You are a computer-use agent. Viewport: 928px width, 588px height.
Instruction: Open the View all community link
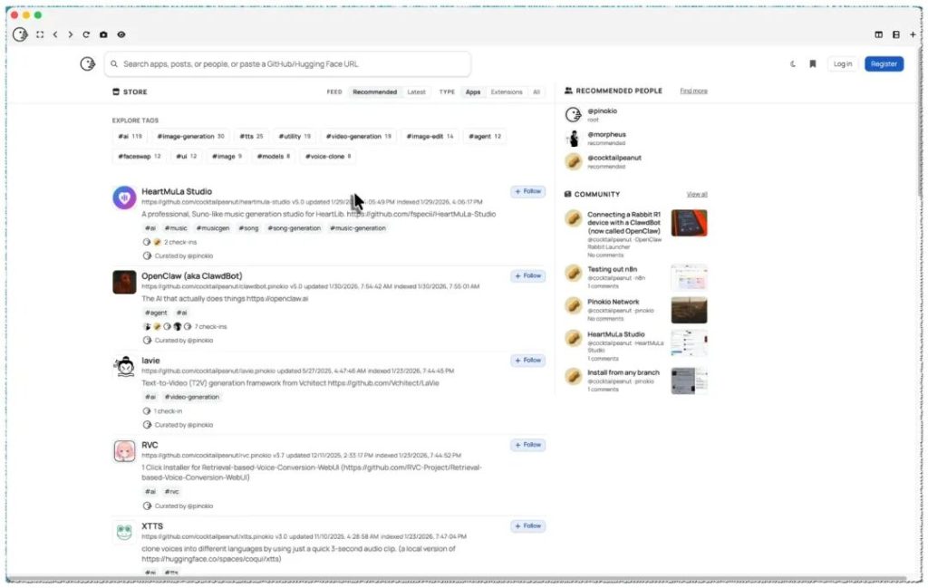click(697, 195)
